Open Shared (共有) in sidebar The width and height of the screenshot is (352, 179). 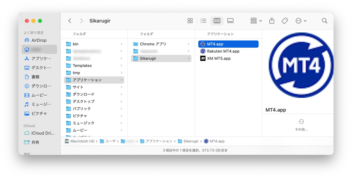click(x=39, y=142)
